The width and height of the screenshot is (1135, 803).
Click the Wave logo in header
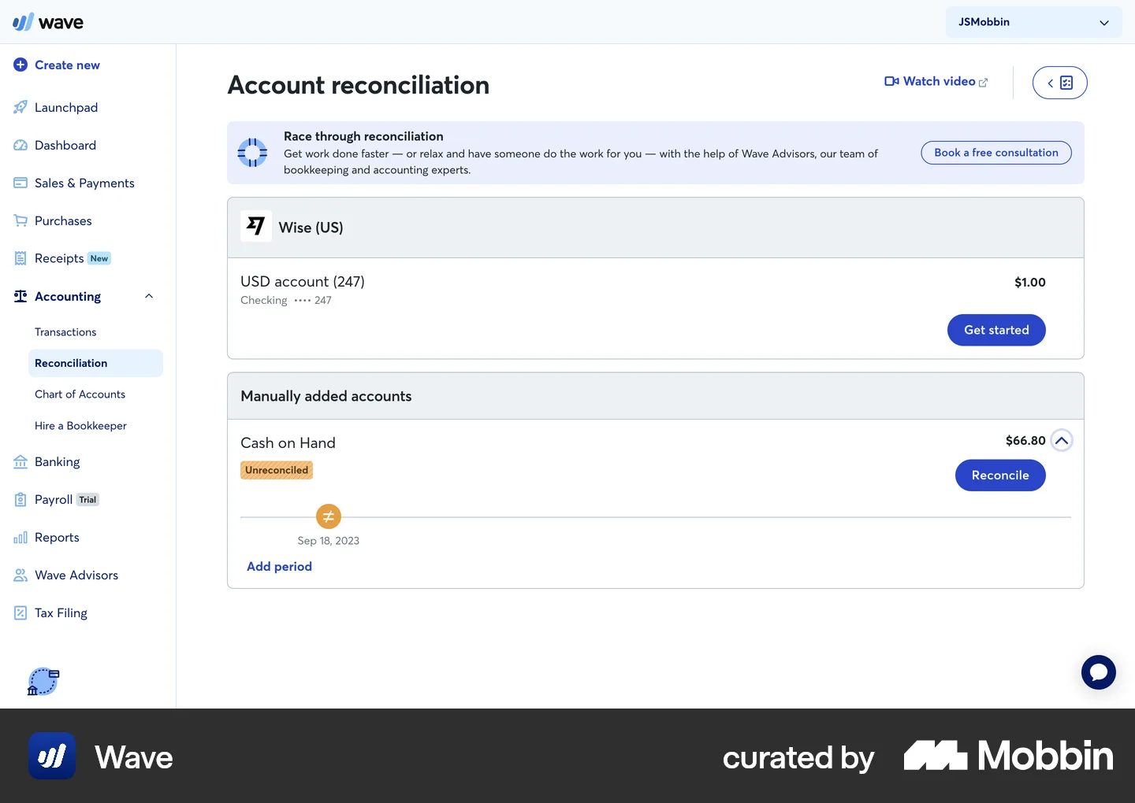click(48, 22)
